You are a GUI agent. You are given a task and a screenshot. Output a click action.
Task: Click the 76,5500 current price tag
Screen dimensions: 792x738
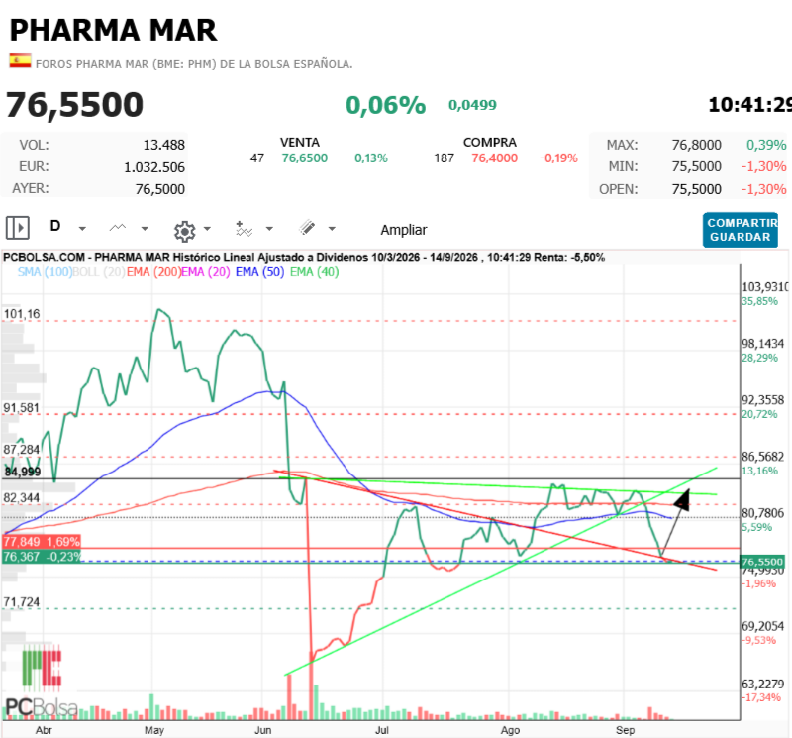[x=762, y=562]
